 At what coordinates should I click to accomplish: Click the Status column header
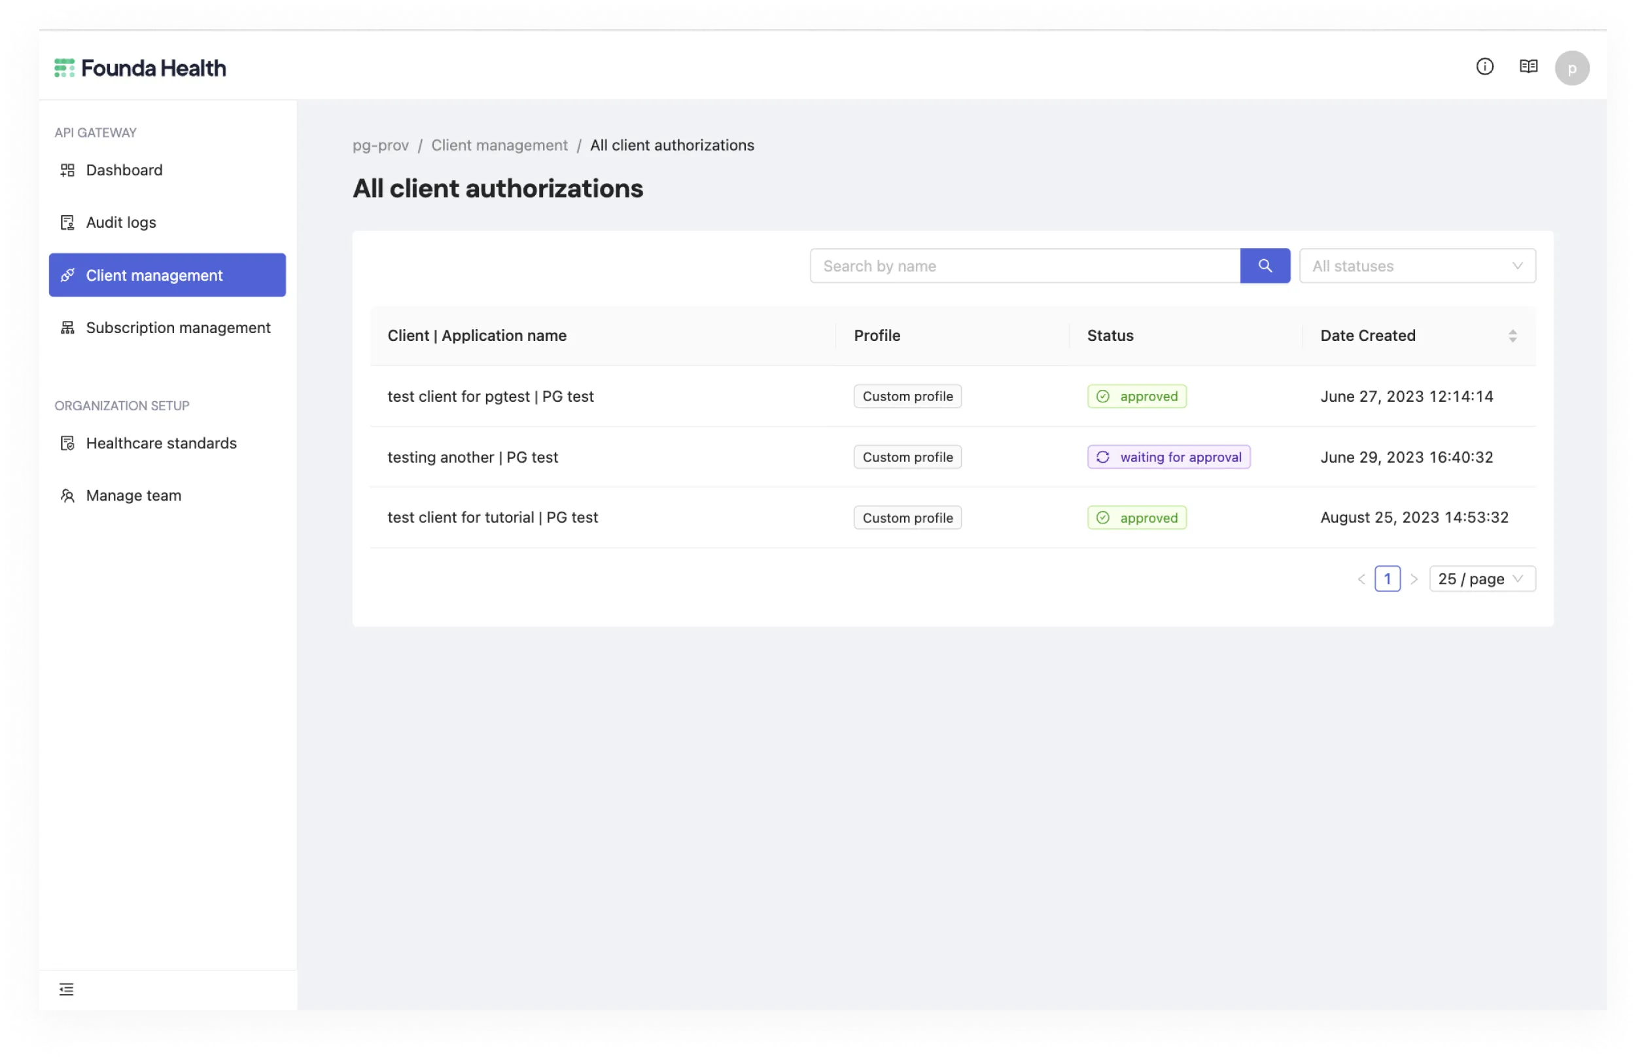(1185, 336)
